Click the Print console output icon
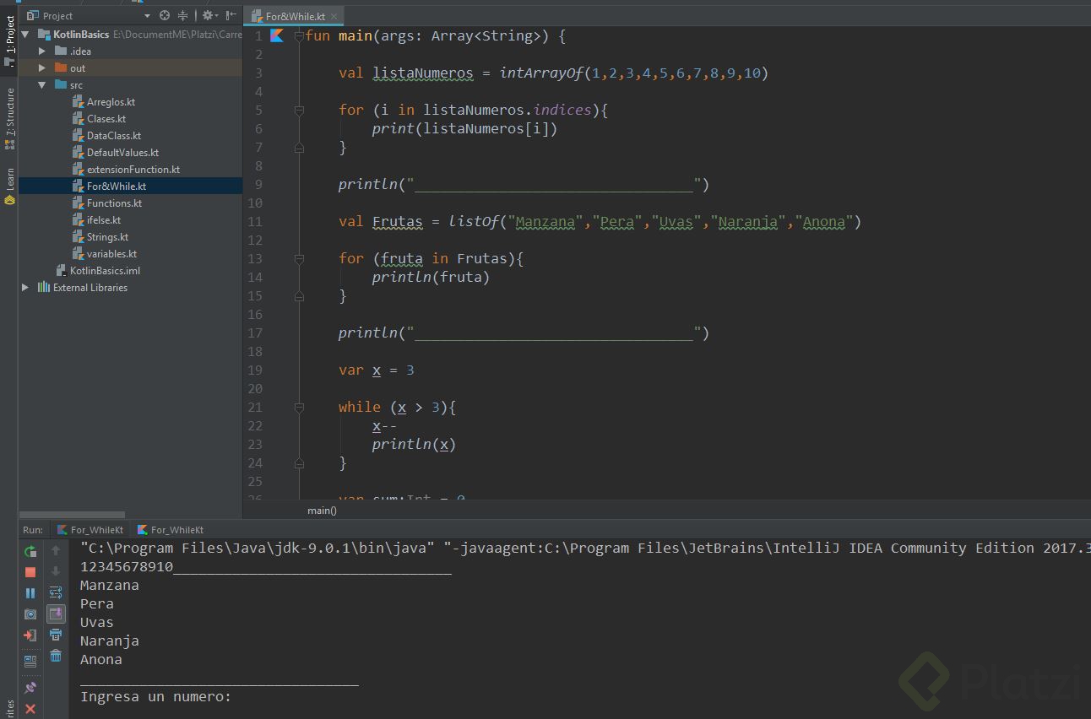Viewport: 1091px width, 719px height. (x=56, y=635)
